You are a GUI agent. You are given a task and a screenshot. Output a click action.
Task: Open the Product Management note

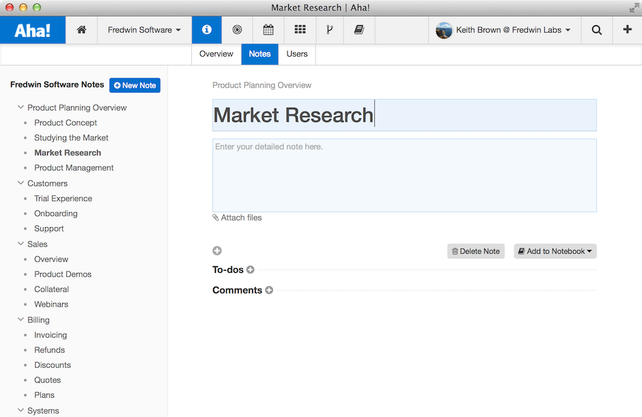[x=74, y=168]
